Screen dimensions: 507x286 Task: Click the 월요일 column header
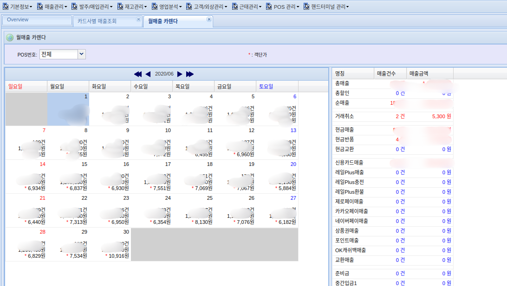[x=68, y=87]
